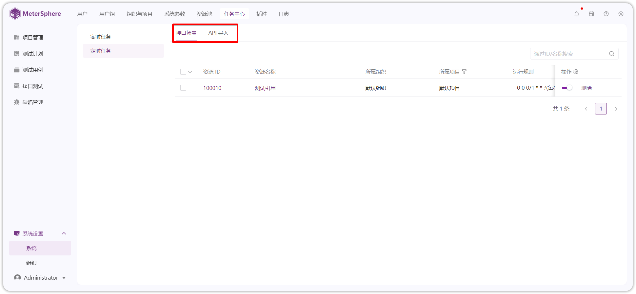Image resolution: width=636 pixels, height=294 pixels.
Task: Click the 资源名称 column header
Action: tap(265, 72)
